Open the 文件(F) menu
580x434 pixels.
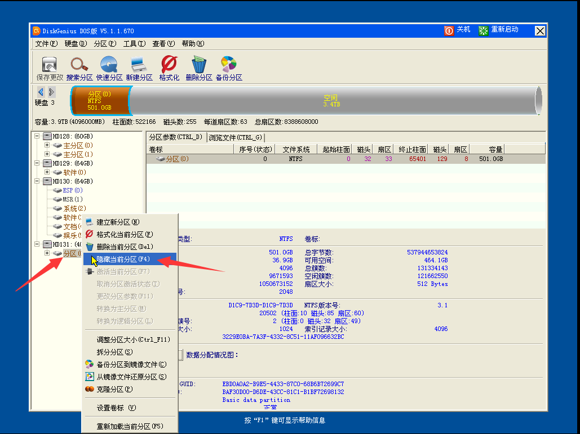coord(46,43)
